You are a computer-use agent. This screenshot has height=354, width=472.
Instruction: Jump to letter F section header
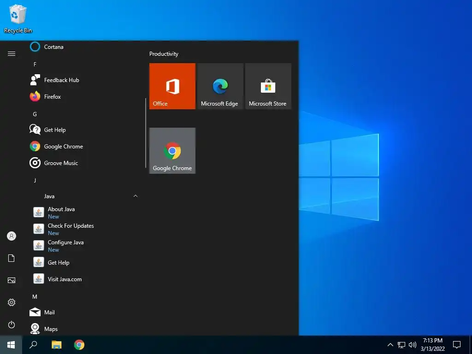(35, 65)
